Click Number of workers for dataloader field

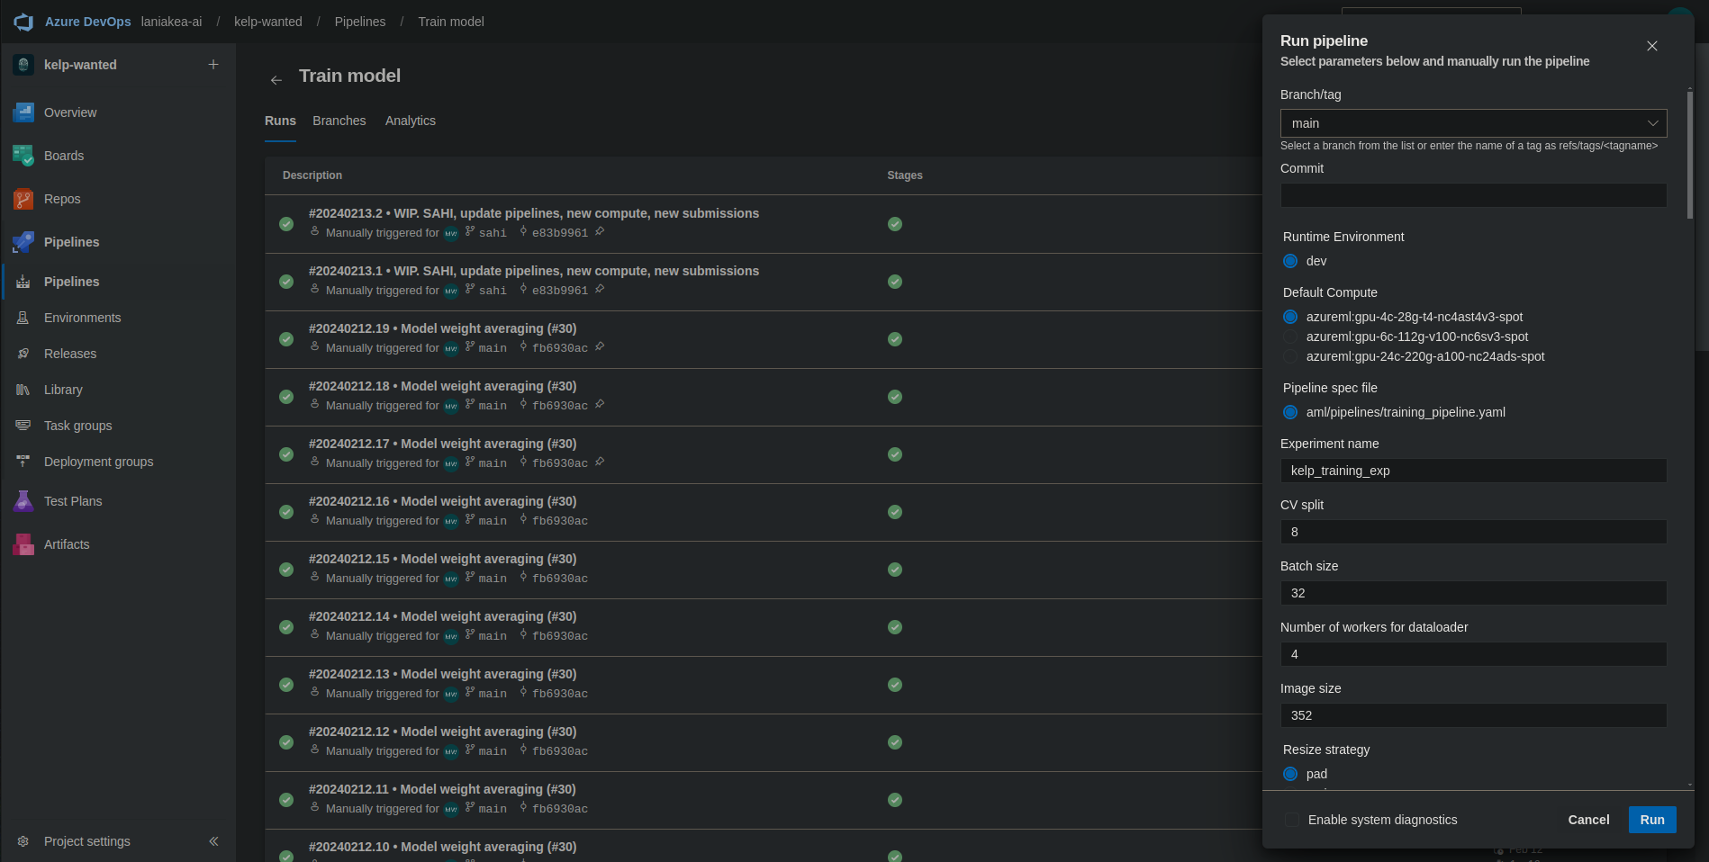point(1473,654)
